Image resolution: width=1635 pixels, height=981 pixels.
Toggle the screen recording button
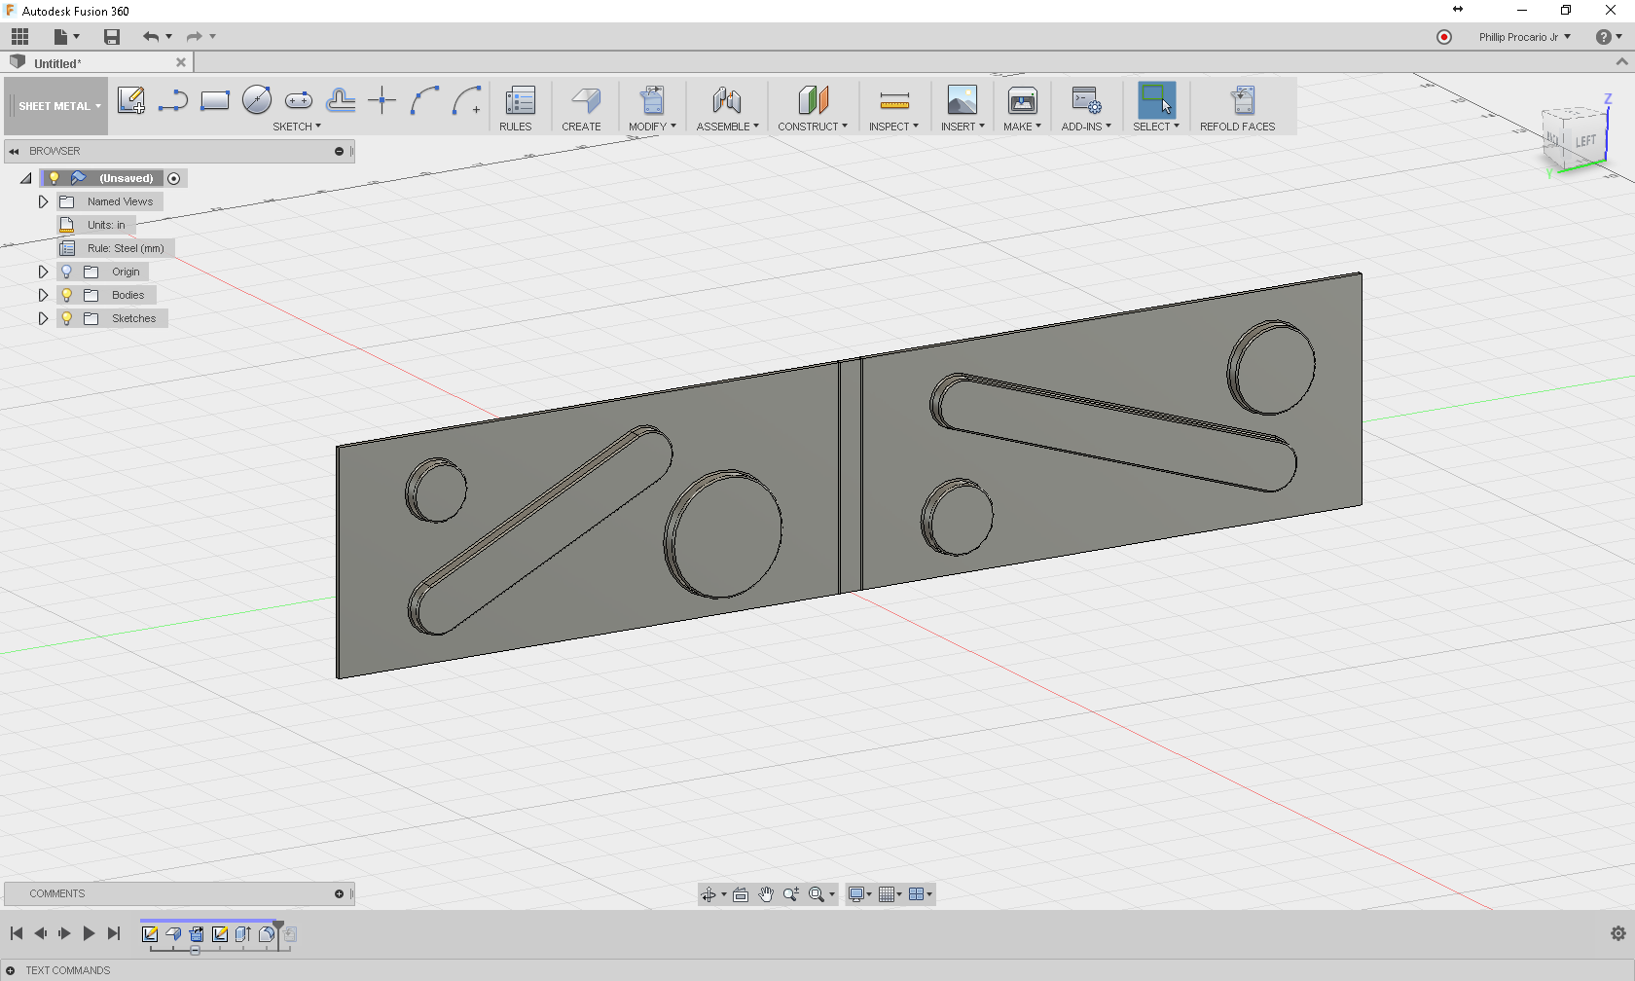tap(1444, 37)
